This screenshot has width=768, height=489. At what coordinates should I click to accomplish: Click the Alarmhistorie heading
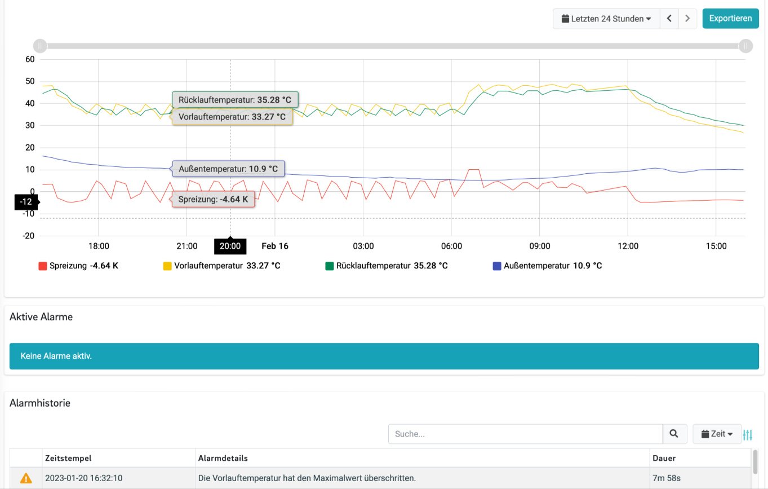coord(40,403)
